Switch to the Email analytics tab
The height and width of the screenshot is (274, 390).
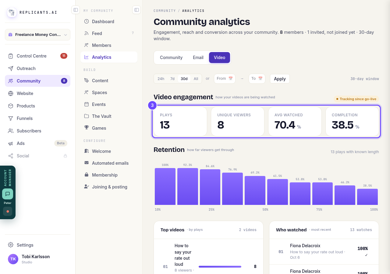198,58
